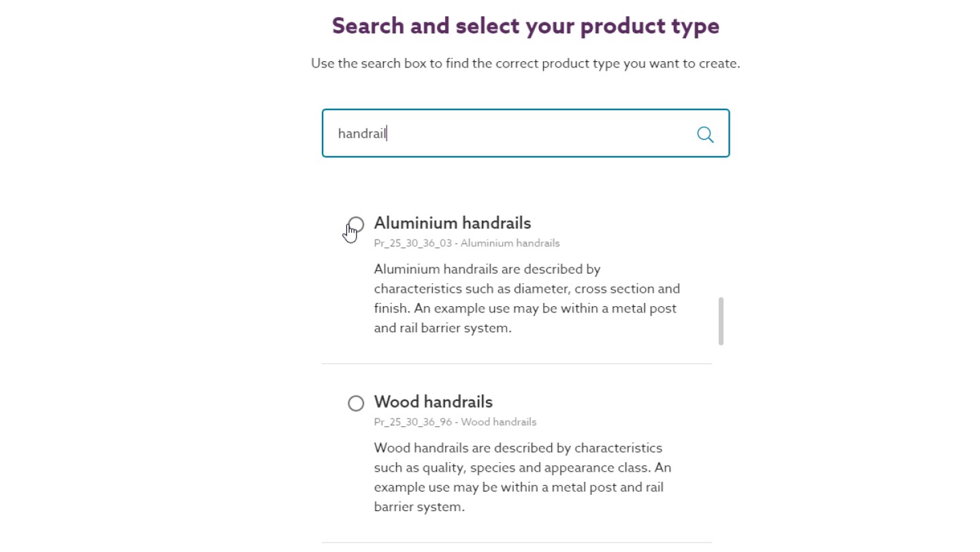Click the divider below the Wood handrails result
This screenshot has height=552, width=980.
(517, 542)
